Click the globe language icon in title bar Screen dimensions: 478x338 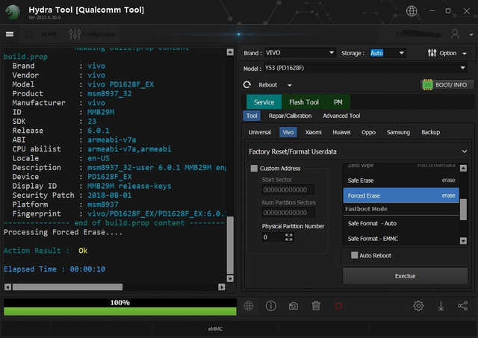coord(412,11)
